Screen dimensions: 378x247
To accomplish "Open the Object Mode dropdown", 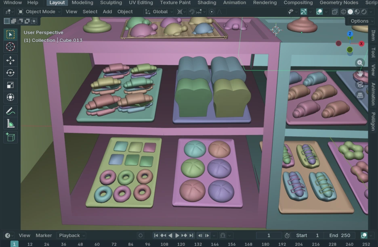I will pos(39,12).
